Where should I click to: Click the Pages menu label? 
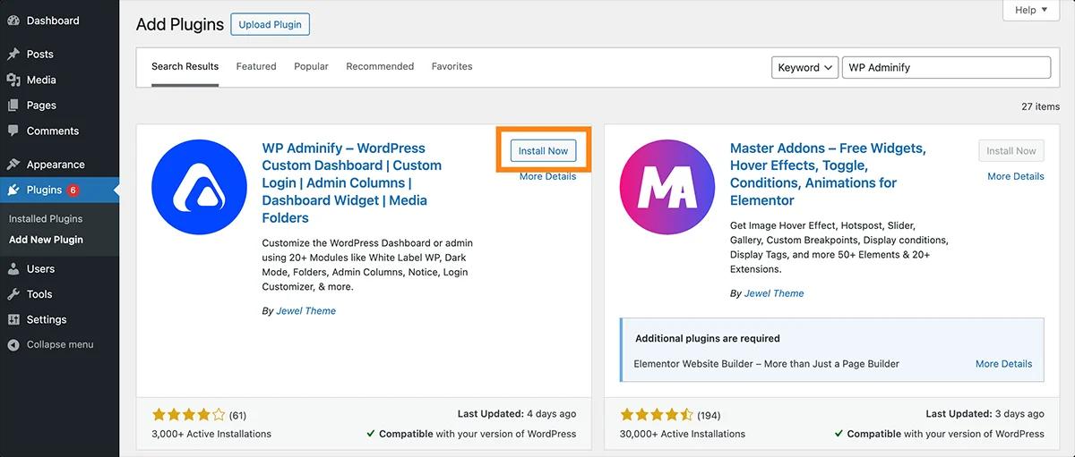coord(41,105)
